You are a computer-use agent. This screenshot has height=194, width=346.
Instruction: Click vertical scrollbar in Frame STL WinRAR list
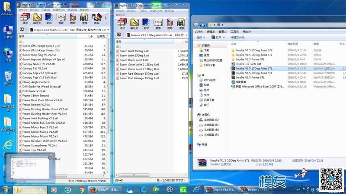tap(108, 86)
